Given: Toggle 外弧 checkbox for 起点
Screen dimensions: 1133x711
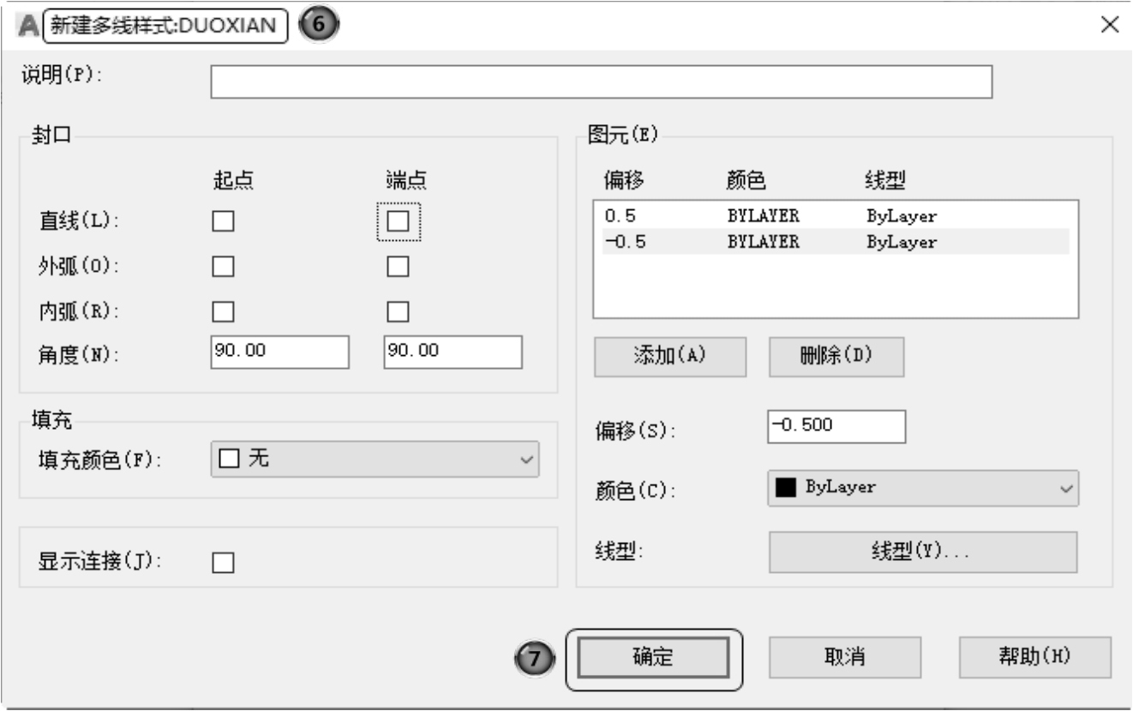Looking at the screenshot, I should 223,267.
